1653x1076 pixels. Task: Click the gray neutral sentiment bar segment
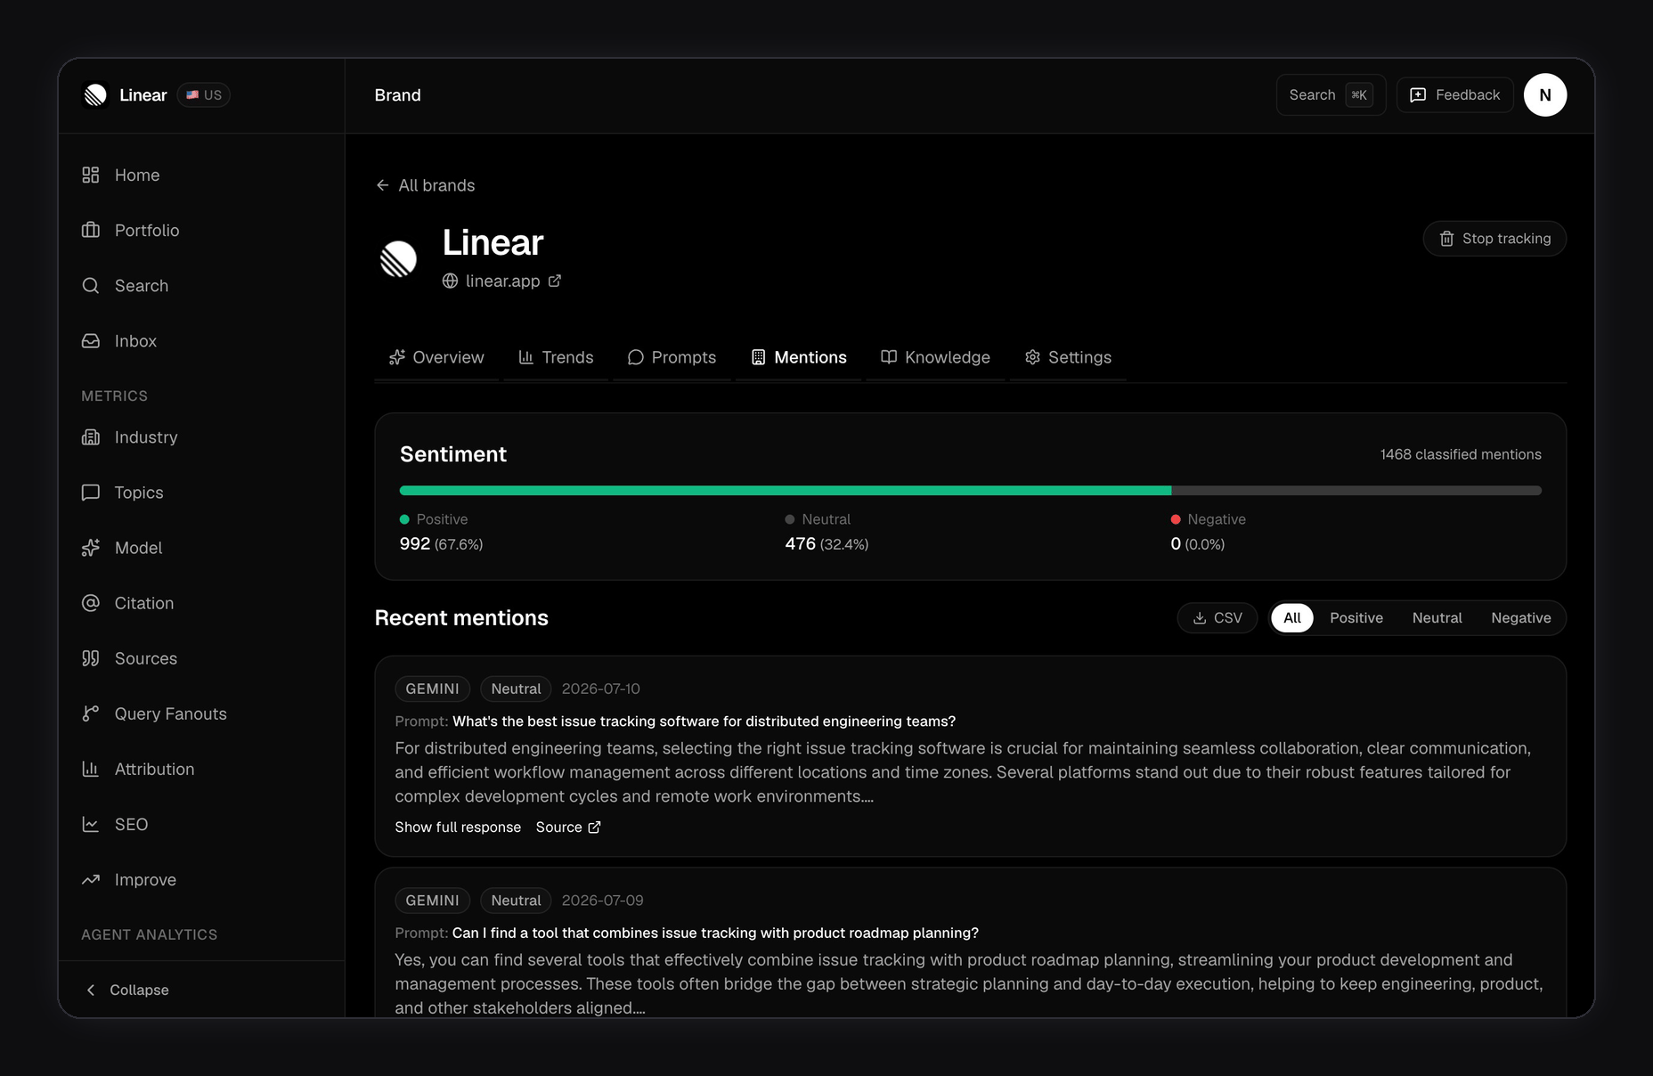[1356, 491]
